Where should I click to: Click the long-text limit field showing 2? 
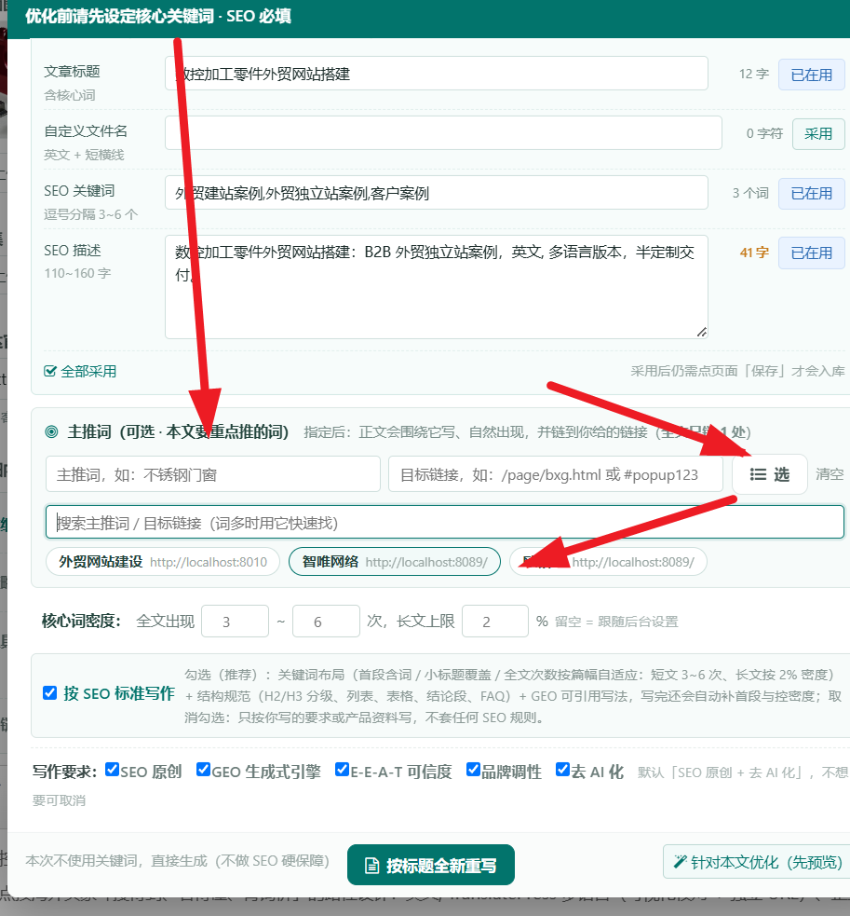click(x=495, y=621)
